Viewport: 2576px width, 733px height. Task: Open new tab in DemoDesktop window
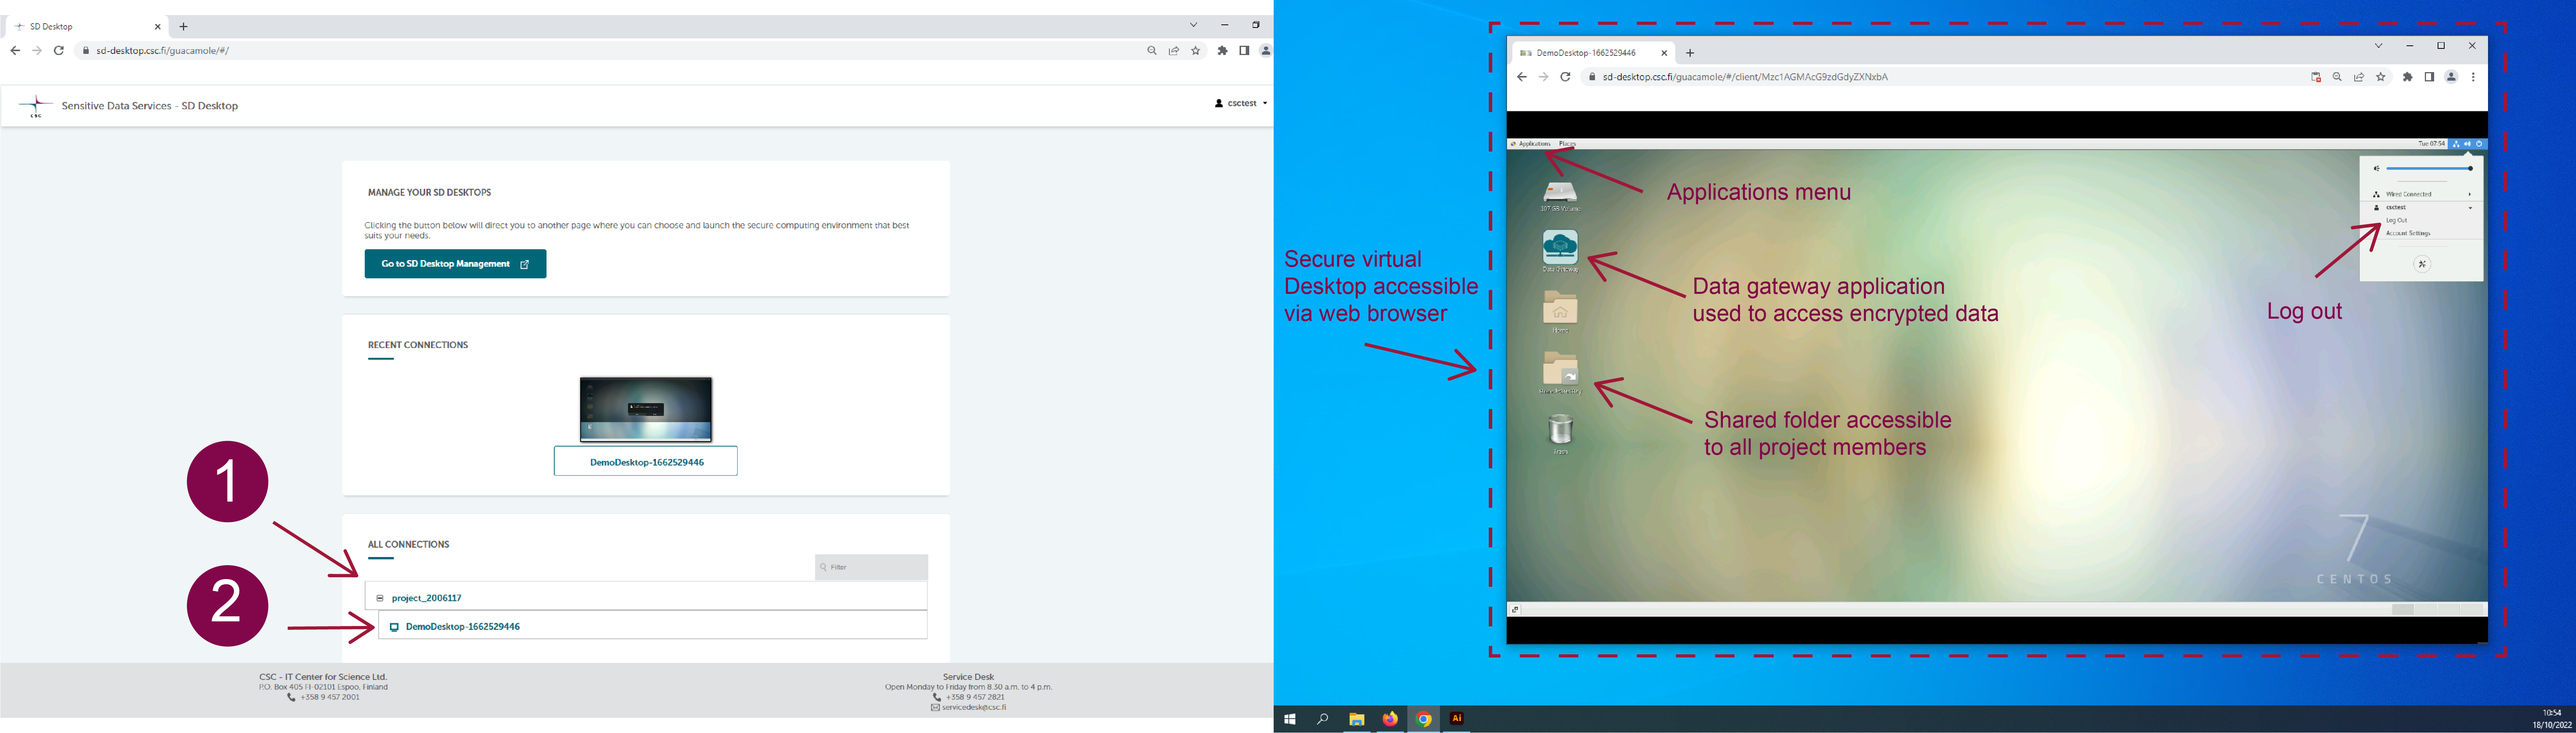(1690, 53)
